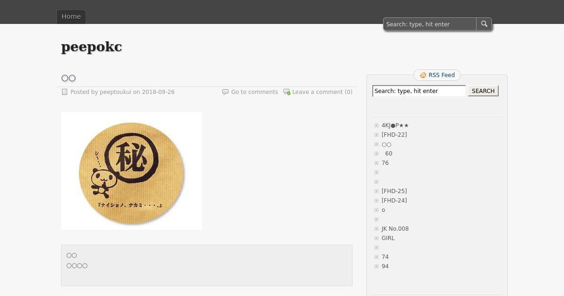Viewport: 564px width, 296px height.
Task: Click the magnifier icon in header search
Action: (484, 24)
